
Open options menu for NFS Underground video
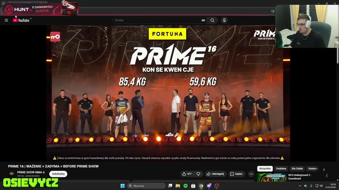(327, 175)
